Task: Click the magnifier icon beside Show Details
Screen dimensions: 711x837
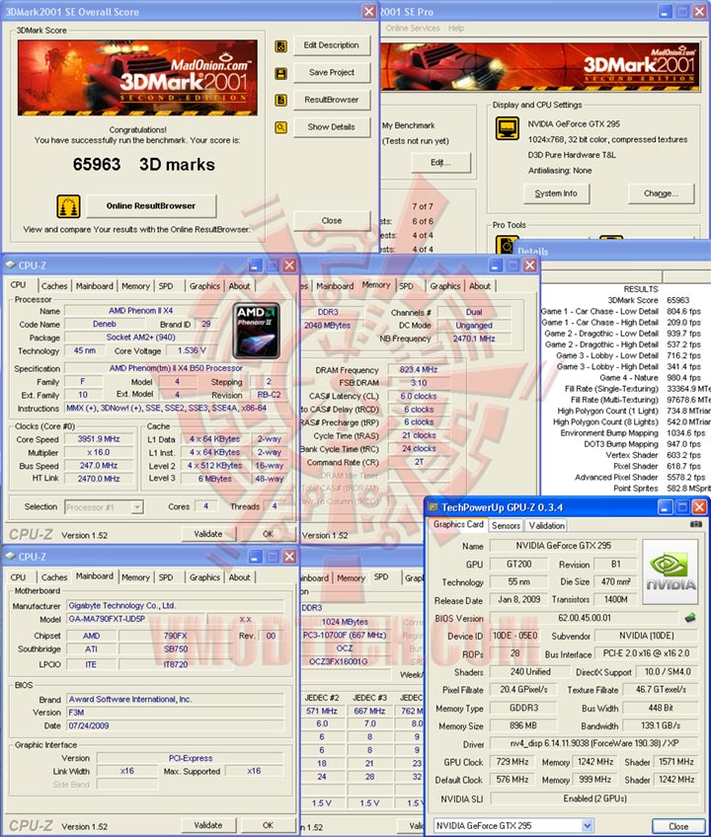Action: click(x=281, y=127)
